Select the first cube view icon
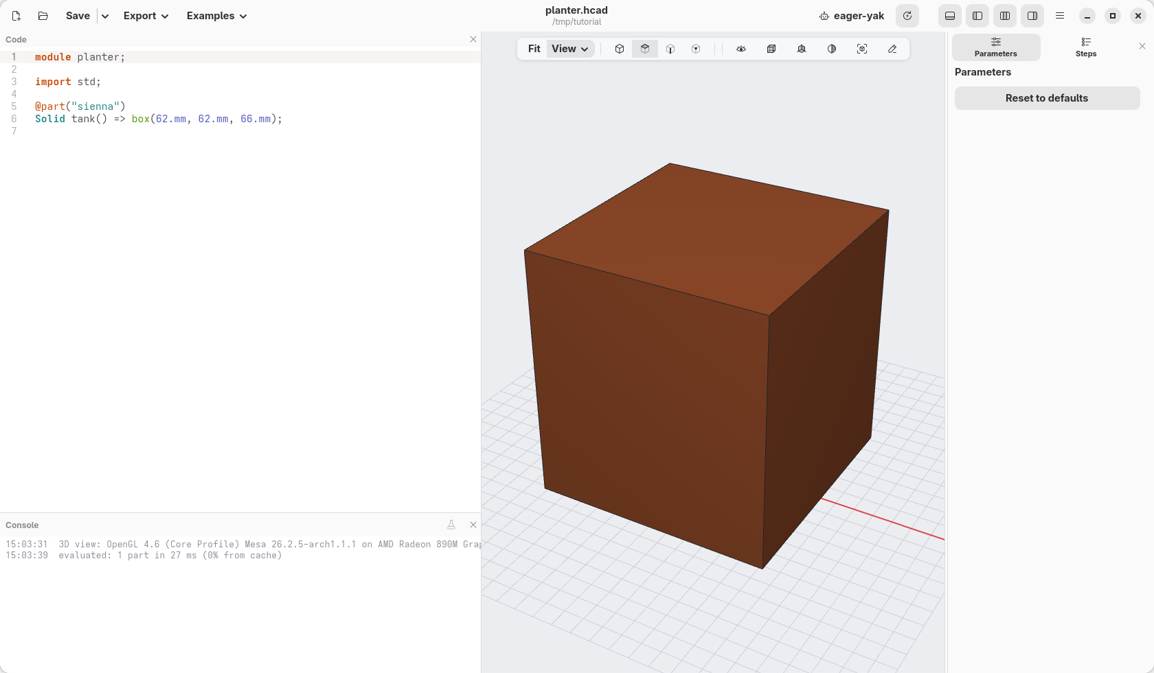1154x673 pixels. coord(620,49)
